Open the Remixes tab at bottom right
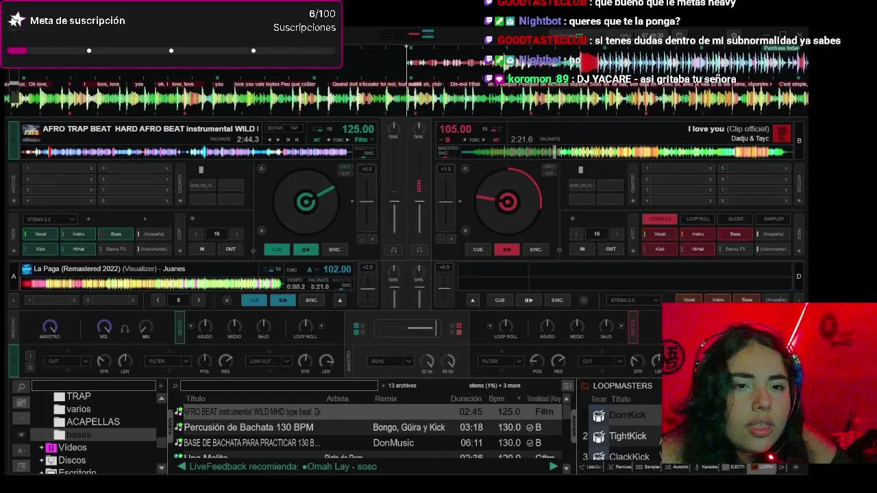The image size is (877, 493). 620,467
